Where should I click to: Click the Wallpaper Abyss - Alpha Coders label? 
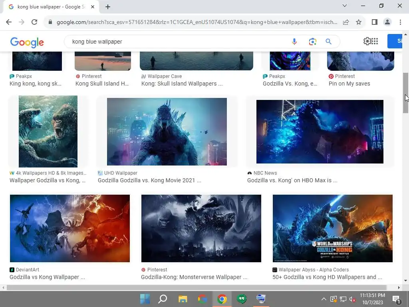point(314,270)
